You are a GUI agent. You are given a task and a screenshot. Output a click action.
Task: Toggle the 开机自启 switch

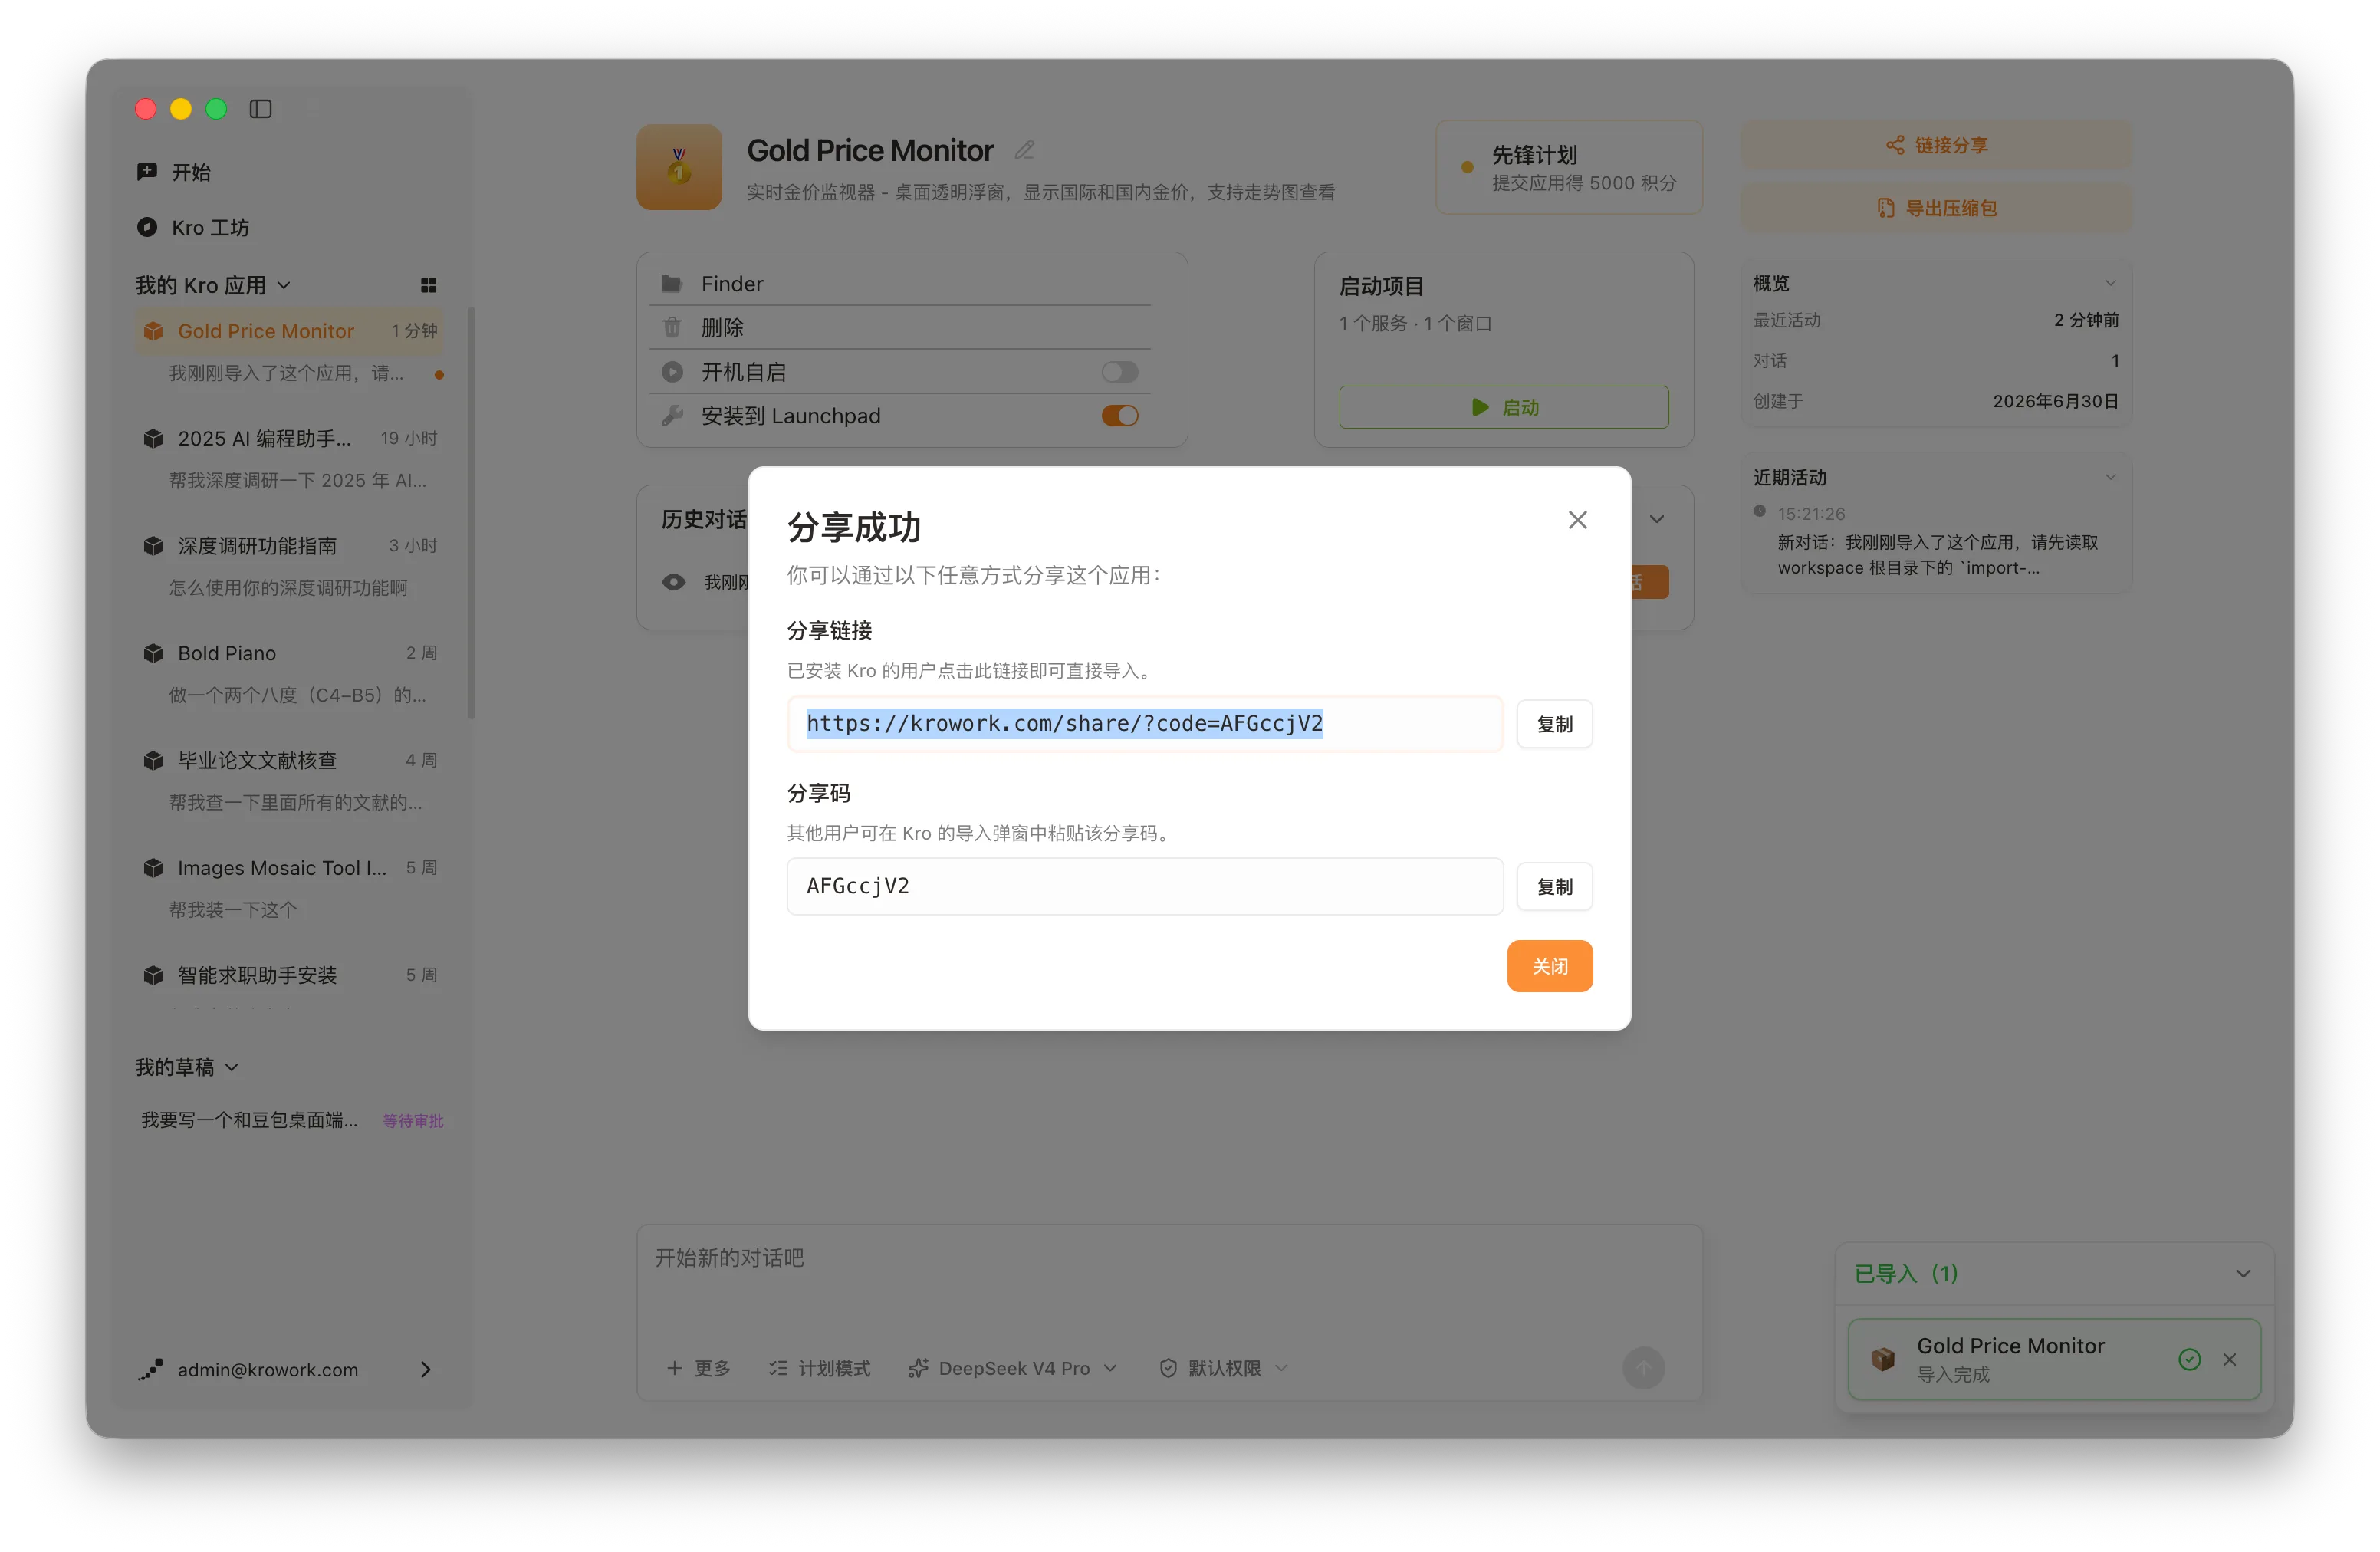[x=1119, y=372]
